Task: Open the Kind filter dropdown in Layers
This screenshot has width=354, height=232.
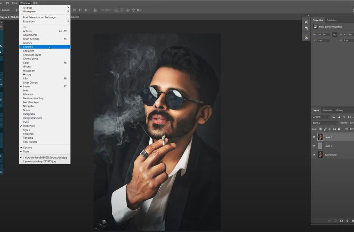Action: [321, 117]
